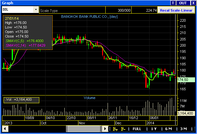Click the Recal Scale-Linear button

point(176,10)
